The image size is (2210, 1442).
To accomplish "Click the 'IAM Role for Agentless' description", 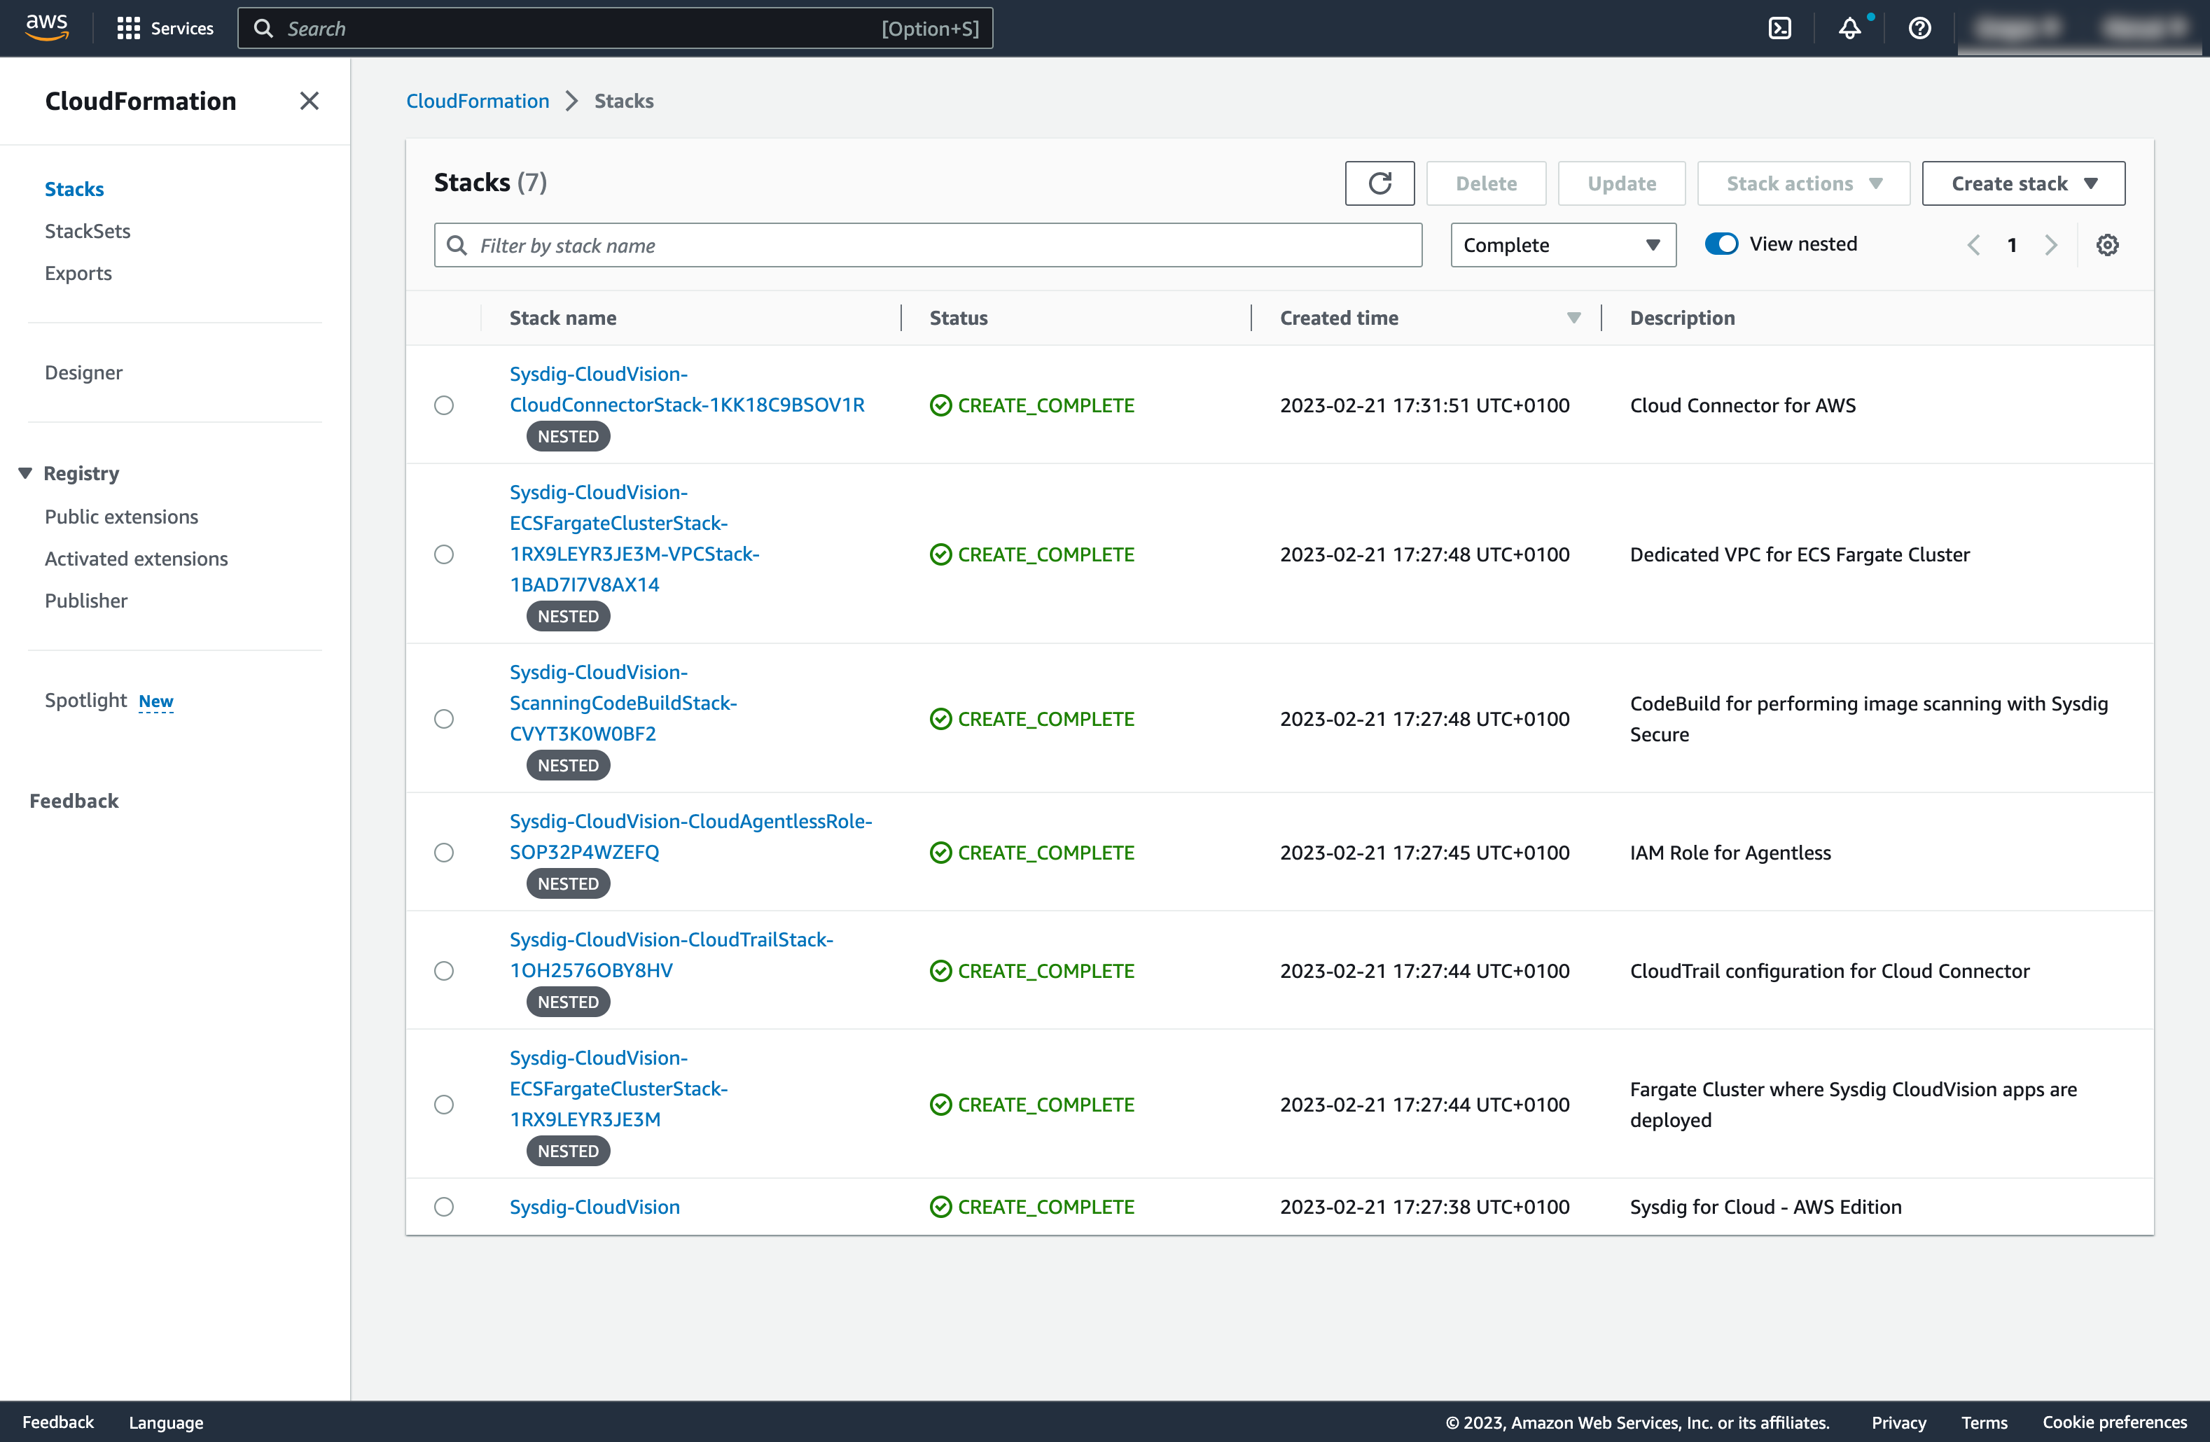I will 1730,853.
